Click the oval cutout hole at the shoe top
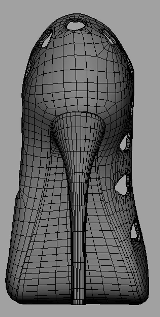 (x=75, y=26)
